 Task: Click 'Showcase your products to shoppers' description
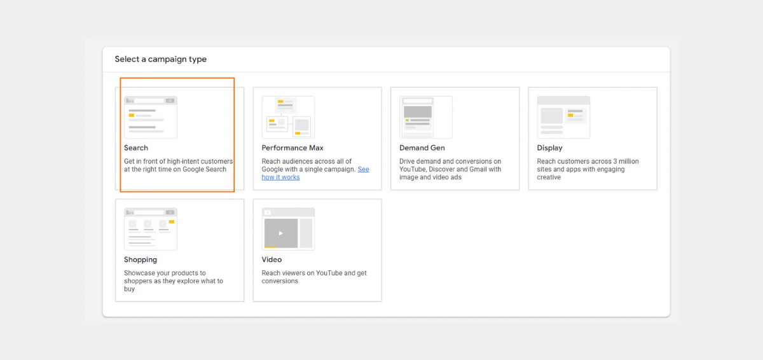coord(174,281)
